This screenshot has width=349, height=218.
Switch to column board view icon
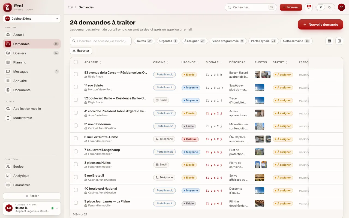(339, 41)
